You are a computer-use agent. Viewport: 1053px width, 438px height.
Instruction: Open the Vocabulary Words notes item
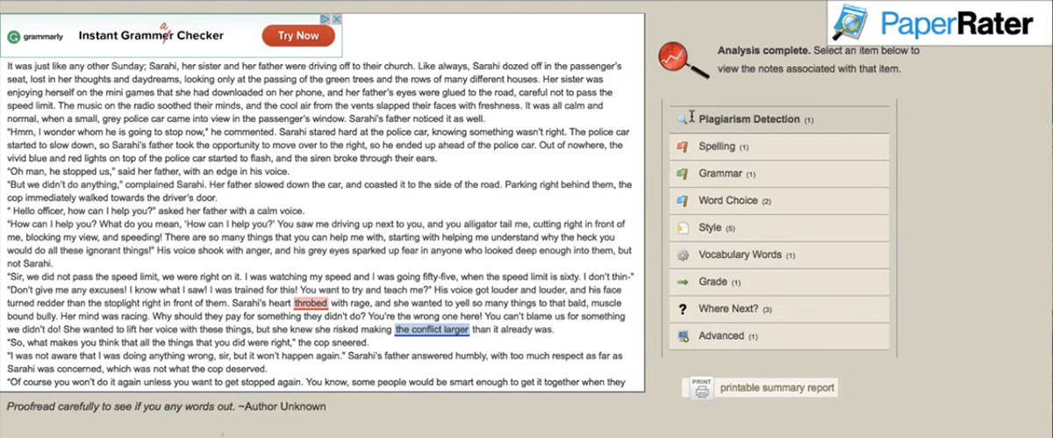740,255
